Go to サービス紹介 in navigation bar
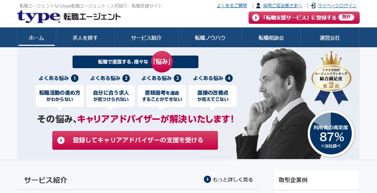Viewport: 377px width, 193px height. point(146,38)
